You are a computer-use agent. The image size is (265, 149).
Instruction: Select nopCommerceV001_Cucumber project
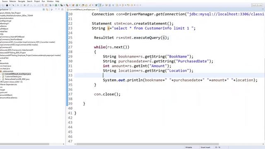(27, 42)
